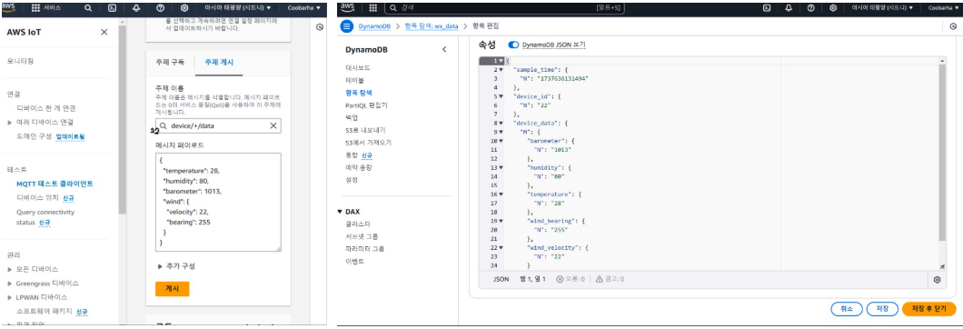Click the AWS logo in AWS IoT window

coord(9,8)
